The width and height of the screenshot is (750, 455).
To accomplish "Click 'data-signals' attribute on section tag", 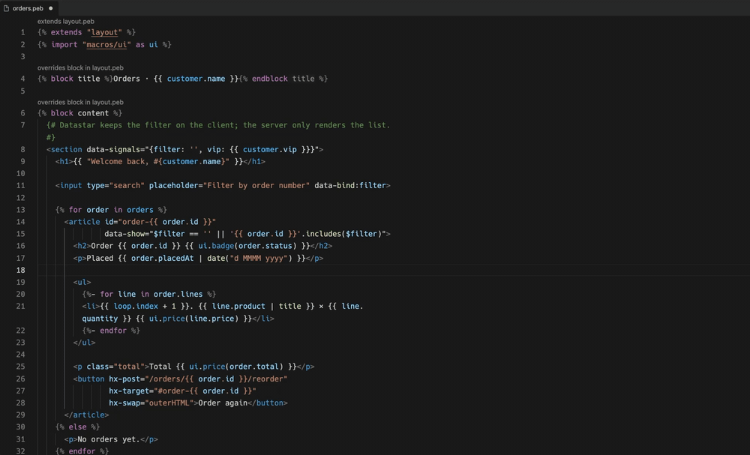I will [x=113, y=150].
